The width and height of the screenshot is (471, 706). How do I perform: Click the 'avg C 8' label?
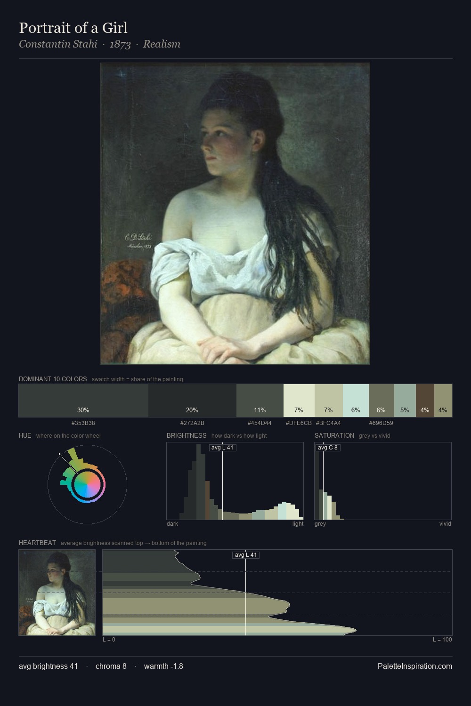(328, 448)
